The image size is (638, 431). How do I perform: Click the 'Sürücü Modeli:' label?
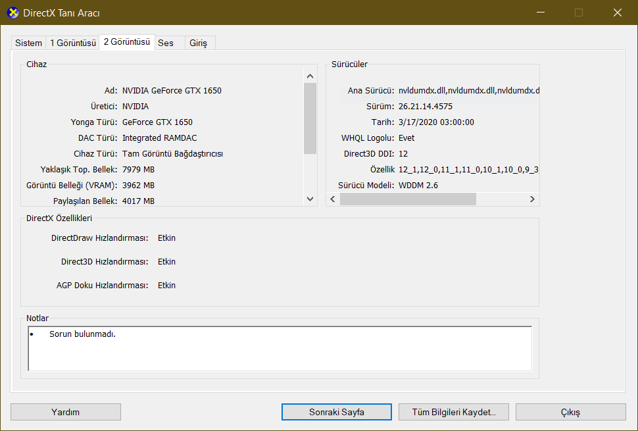(366, 185)
